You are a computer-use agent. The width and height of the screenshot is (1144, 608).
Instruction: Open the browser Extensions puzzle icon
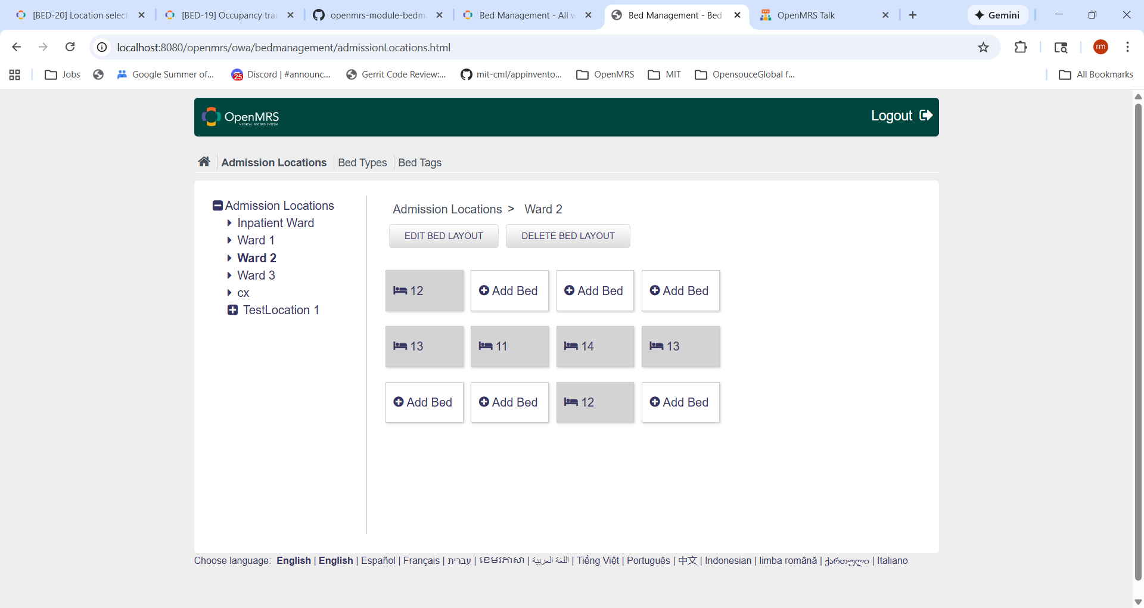coord(1021,48)
